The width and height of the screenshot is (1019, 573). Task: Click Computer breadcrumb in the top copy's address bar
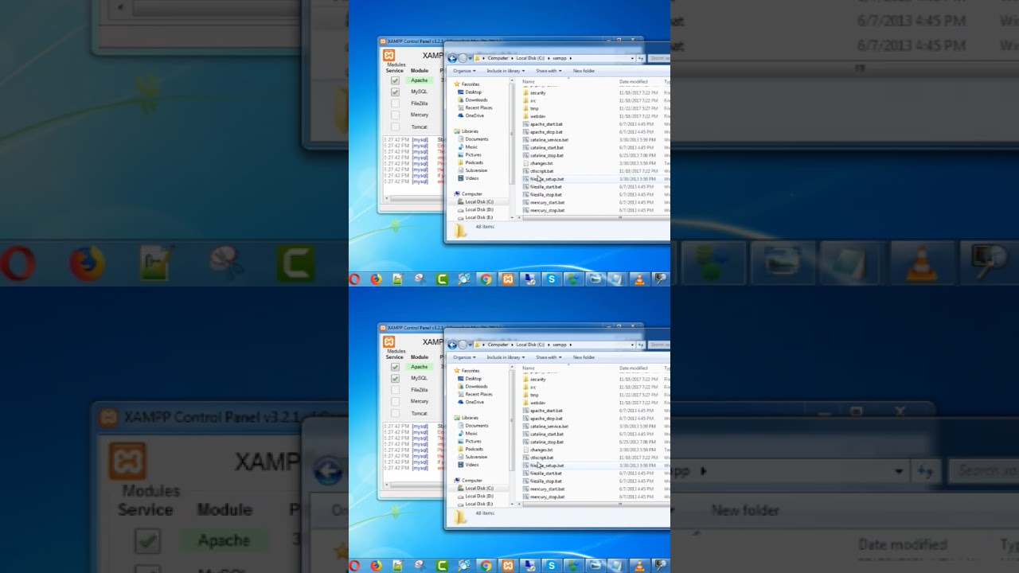[498, 58]
